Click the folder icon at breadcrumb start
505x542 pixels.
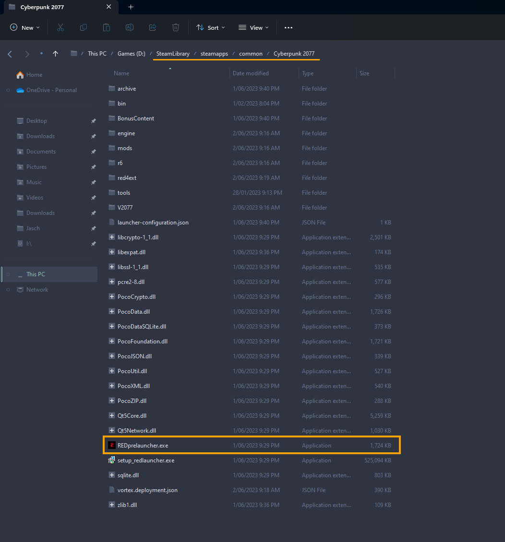(x=73, y=54)
